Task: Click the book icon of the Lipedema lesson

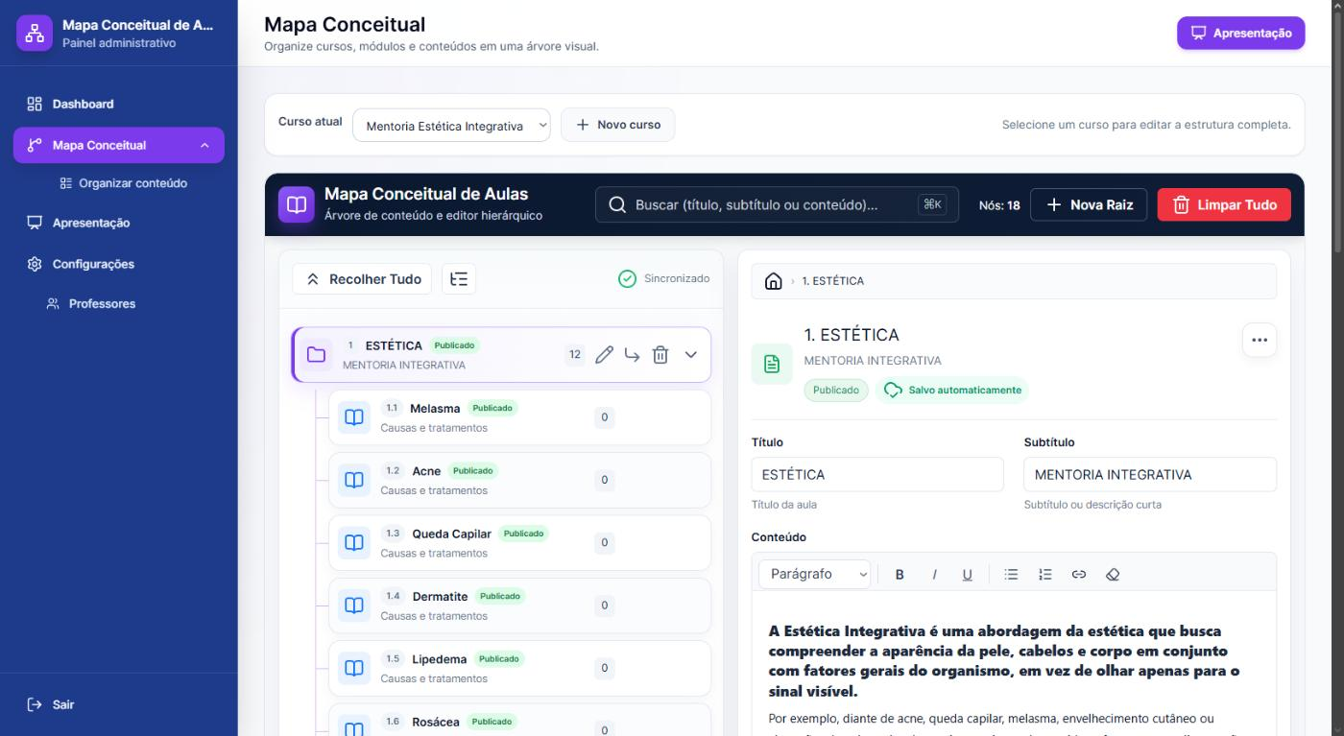Action: [354, 668]
